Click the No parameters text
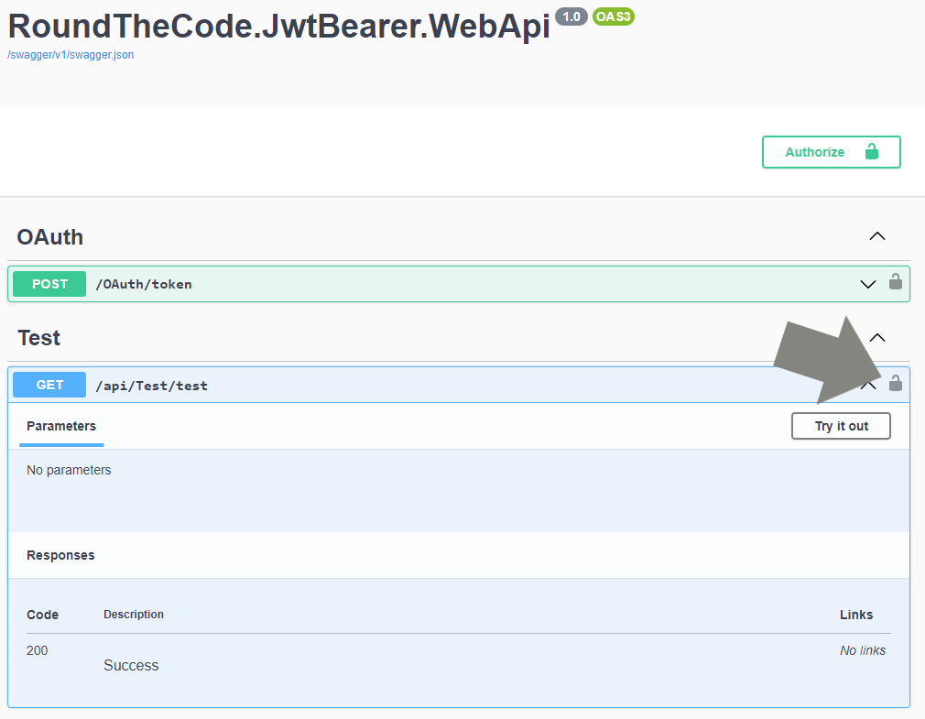Screen dimensions: 925x719 pyautogui.click(x=69, y=470)
